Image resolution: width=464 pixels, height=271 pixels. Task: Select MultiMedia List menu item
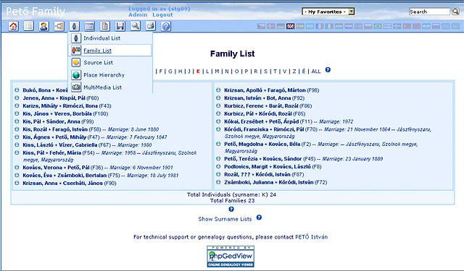(103, 87)
